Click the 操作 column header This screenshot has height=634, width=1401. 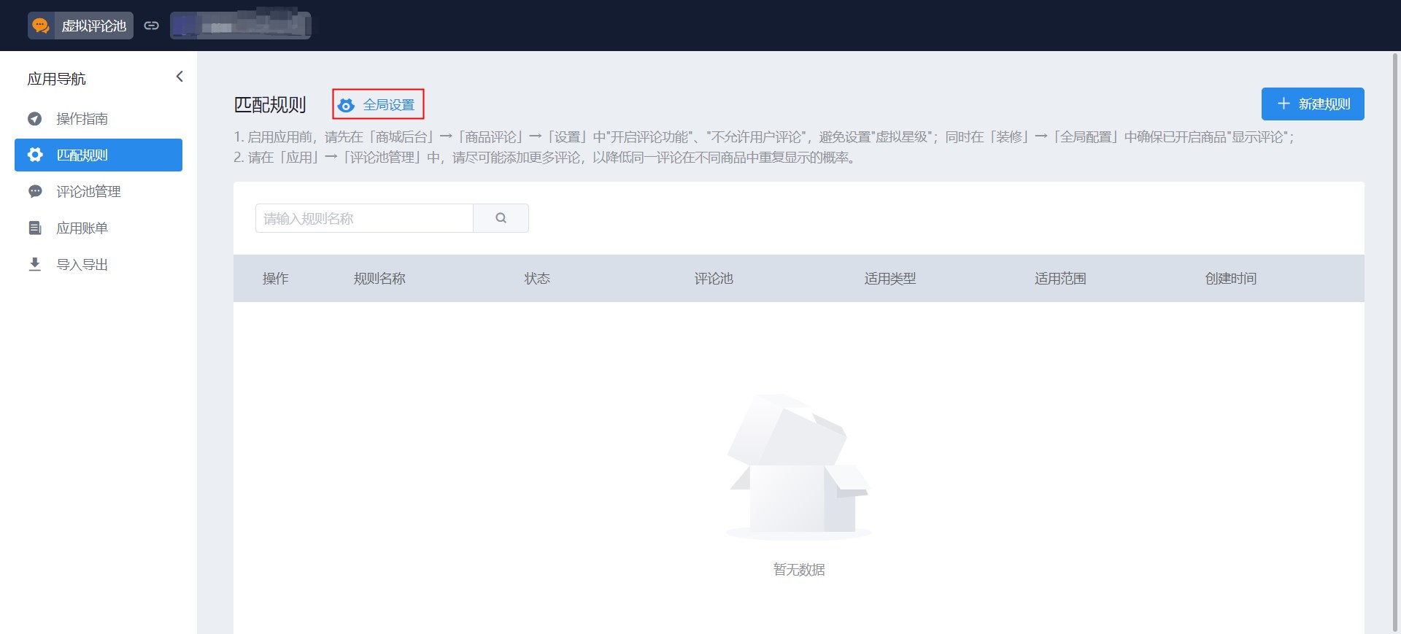click(x=276, y=279)
